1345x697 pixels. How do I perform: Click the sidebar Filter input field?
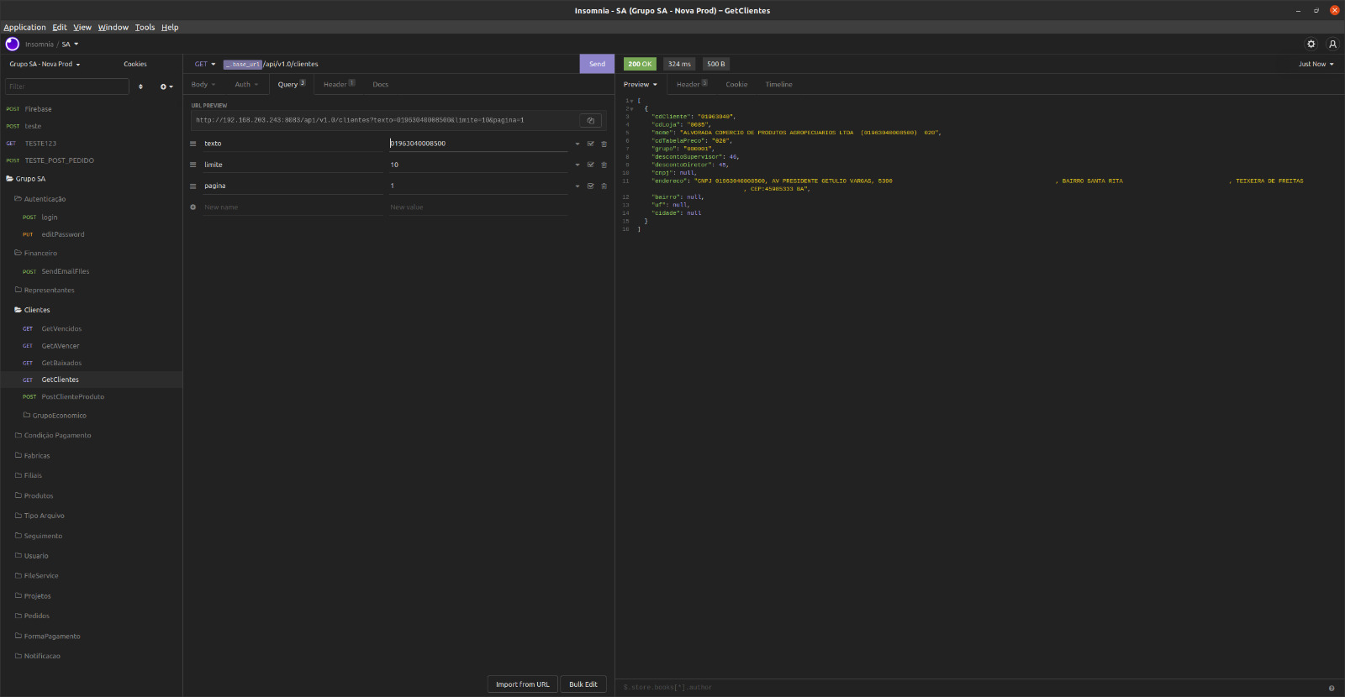67,86
